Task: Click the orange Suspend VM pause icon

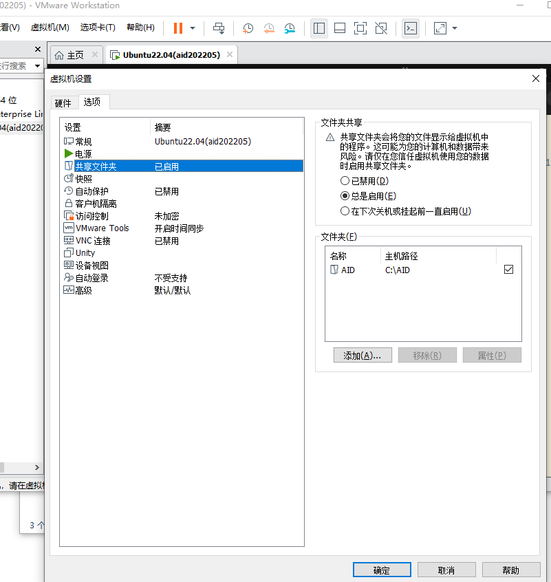Action: (178, 28)
